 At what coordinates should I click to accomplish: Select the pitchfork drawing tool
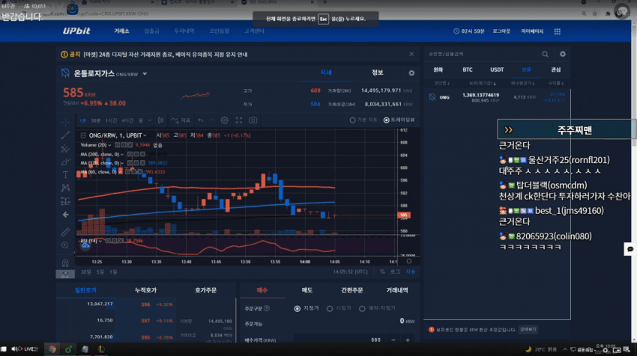pos(65,148)
